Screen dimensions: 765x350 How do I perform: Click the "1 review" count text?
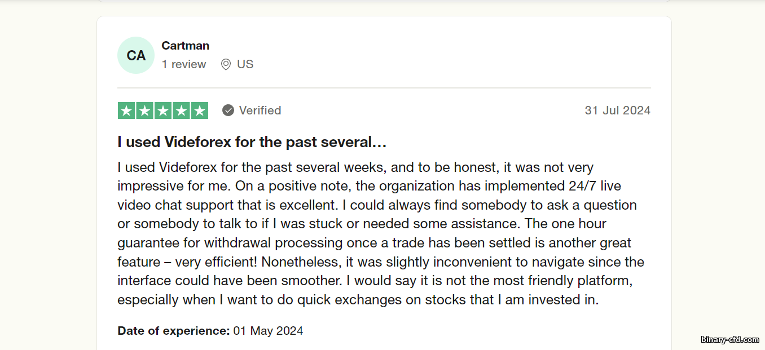click(x=184, y=65)
